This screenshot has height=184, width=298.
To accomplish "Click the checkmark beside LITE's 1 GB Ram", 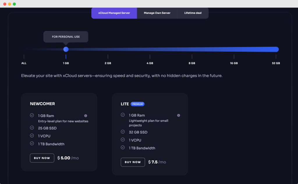I will [123, 115].
